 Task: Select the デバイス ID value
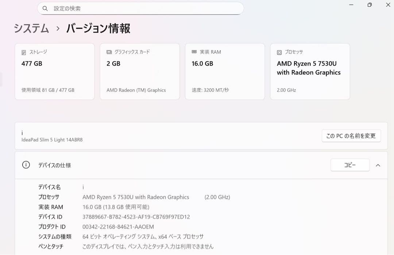136,217
